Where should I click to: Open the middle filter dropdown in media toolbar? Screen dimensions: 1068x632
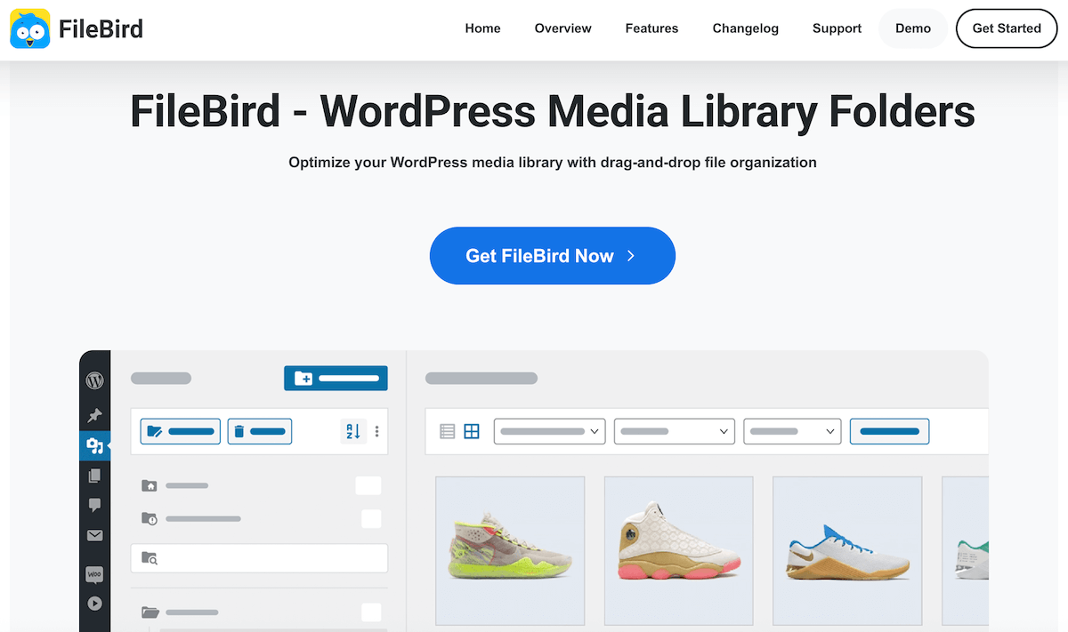click(x=674, y=431)
